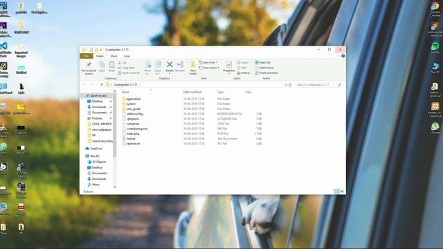This screenshot has width=443, height=249.
Task: Click the Copy to icon
Action: 158,64
